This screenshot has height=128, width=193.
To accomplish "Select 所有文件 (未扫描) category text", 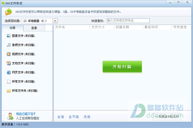I will [23, 81].
